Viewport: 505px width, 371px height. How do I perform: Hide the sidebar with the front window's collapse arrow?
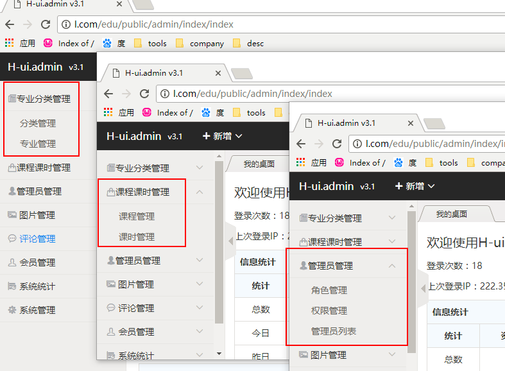(x=423, y=289)
